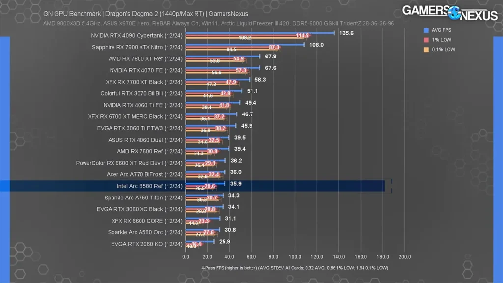The width and height of the screenshot is (503, 283).
Task: Click the 135.6 average FPS value
Action: [346, 33]
